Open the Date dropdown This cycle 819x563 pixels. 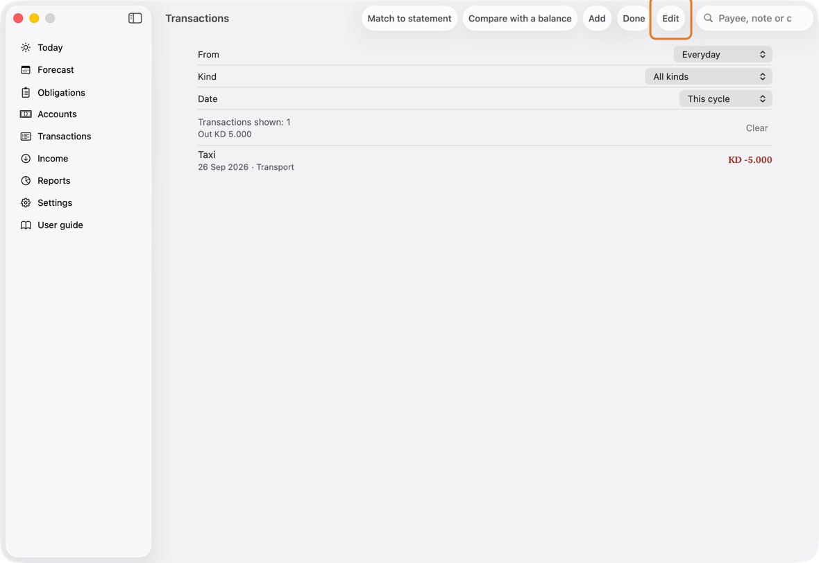coord(726,98)
